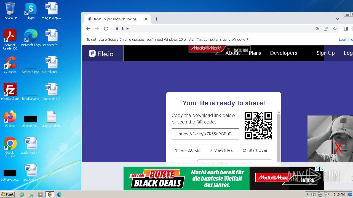
Task: Launch Microsoft Edge from desktop shortcut
Action: (x=31, y=38)
